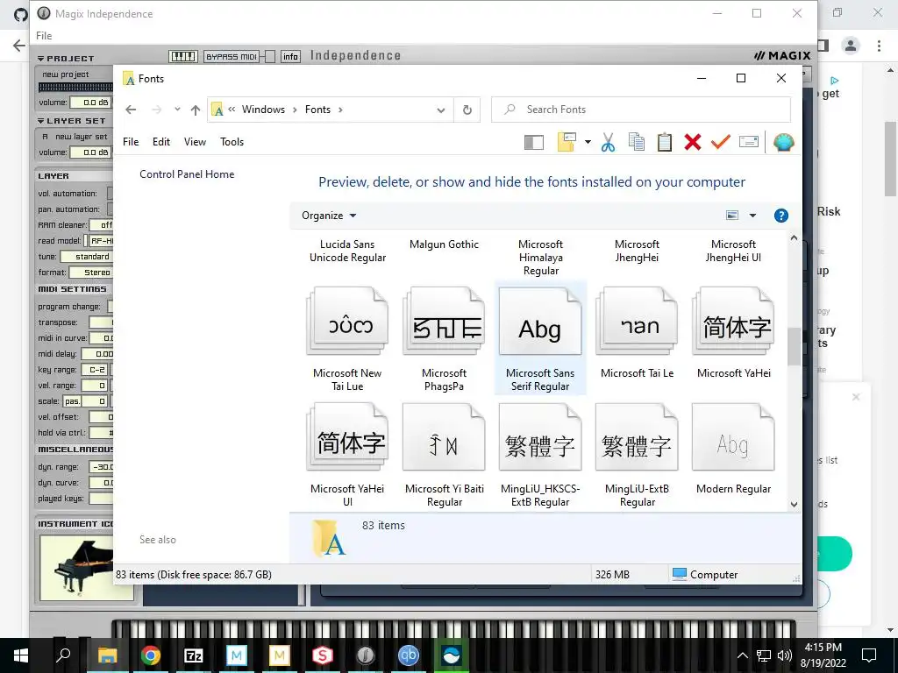
Task: Click the info button in Independence
Action: click(x=290, y=56)
